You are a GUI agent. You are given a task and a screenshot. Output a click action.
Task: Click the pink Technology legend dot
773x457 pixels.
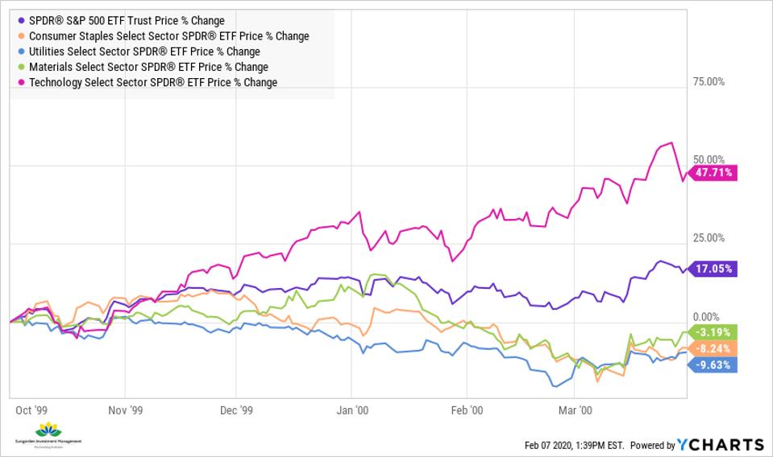(20, 82)
